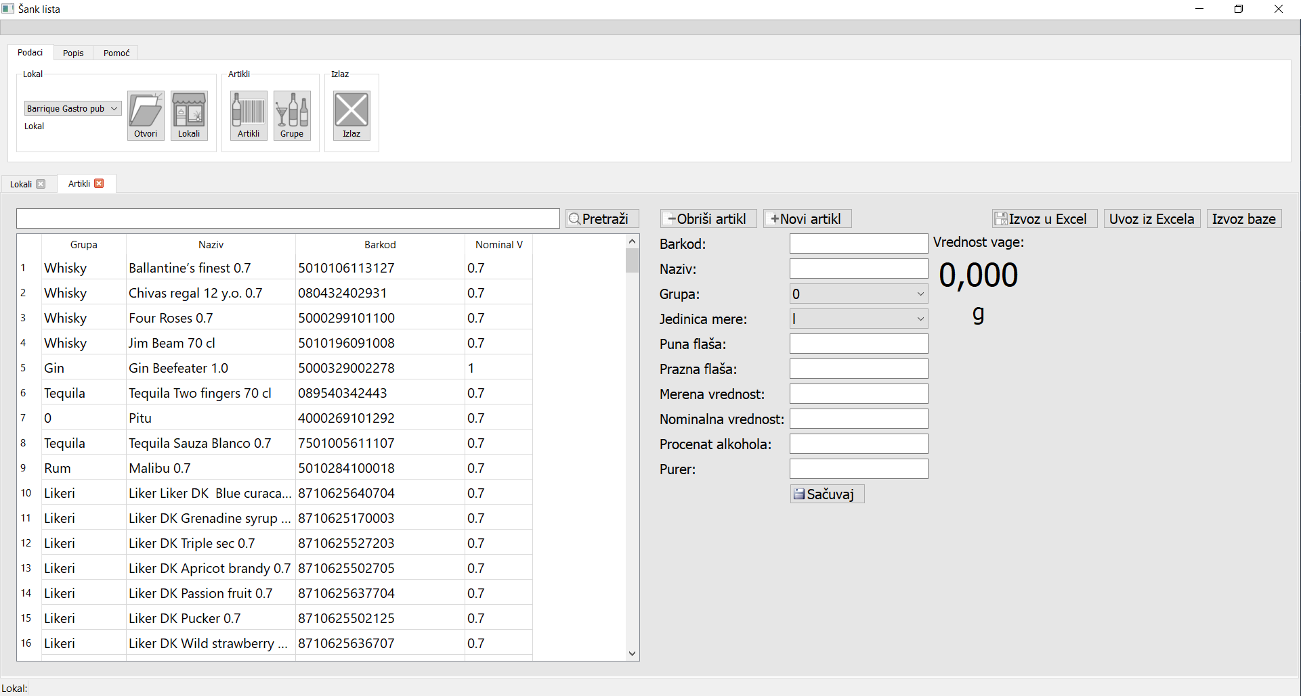Image resolution: width=1301 pixels, height=696 pixels.
Task: Click the Barkod input field
Action: 858,243
